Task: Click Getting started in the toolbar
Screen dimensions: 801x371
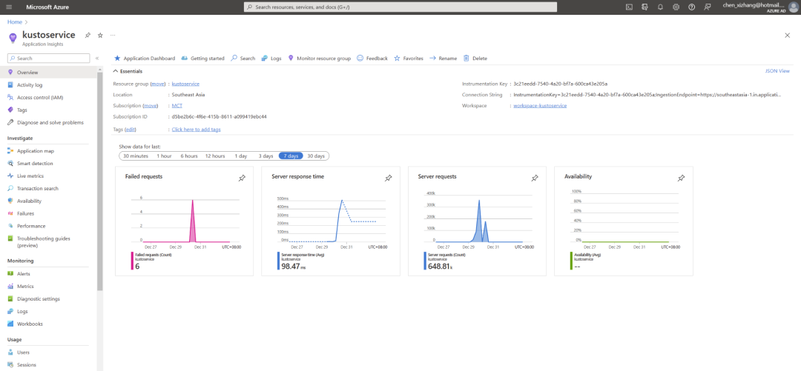Action: 202,59
